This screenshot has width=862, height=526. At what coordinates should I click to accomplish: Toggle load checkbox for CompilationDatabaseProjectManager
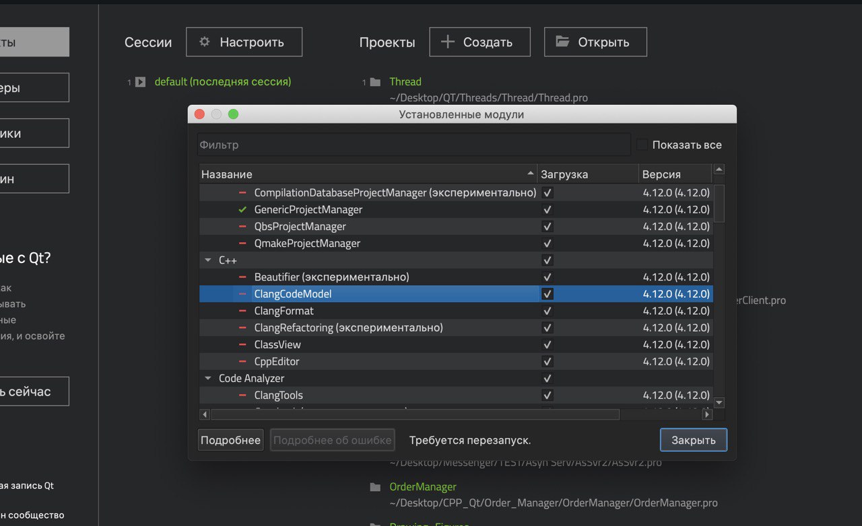click(548, 193)
